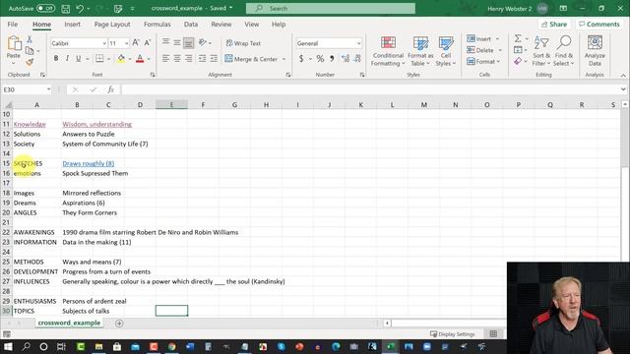
Task: Click Increase Decimal icon
Action: (346, 59)
